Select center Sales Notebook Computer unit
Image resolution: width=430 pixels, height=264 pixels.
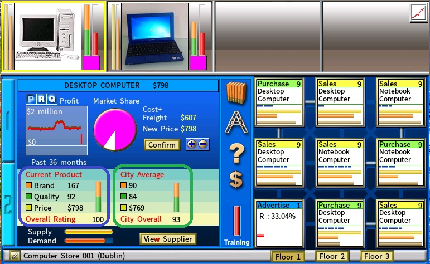(x=340, y=163)
